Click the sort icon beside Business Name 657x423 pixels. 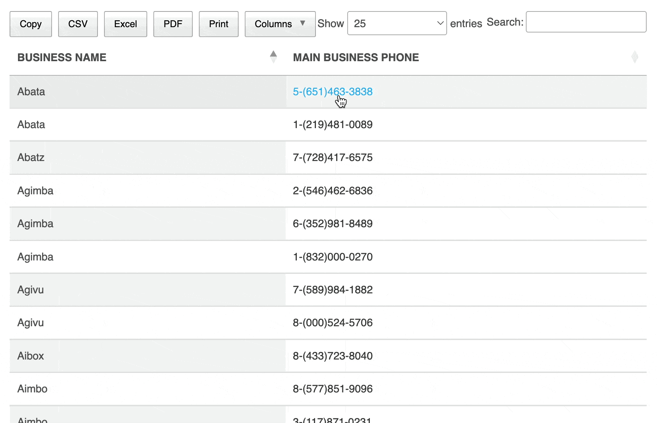tap(273, 57)
